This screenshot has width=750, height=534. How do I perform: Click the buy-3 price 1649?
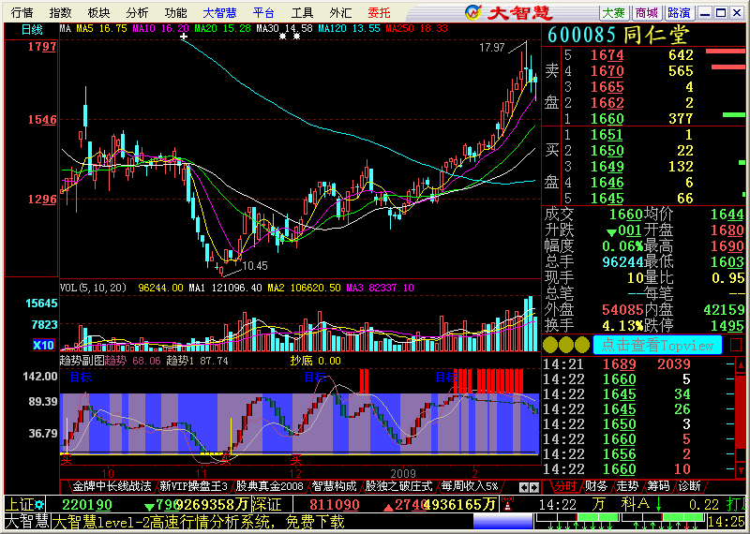(607, 167)
